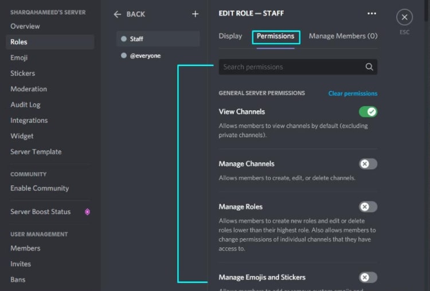Open the Manage Members (0) tab
The width and height of the screenshot is (430, 291).
click(x=343, y=36)
